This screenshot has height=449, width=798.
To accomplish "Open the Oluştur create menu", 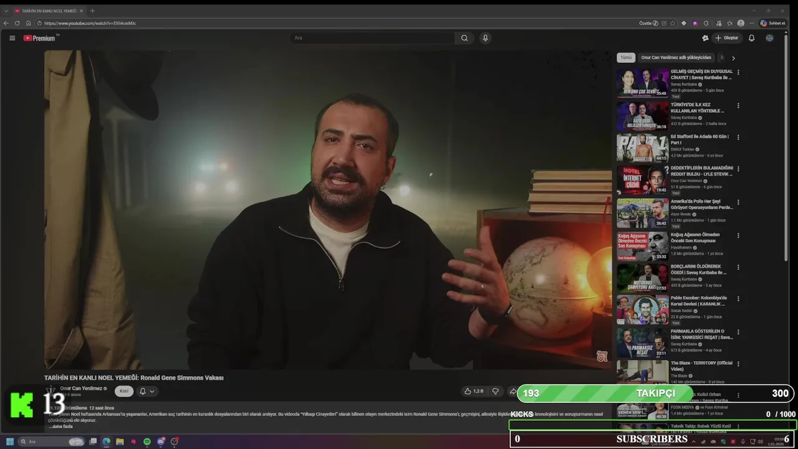I will pos(726,38).
